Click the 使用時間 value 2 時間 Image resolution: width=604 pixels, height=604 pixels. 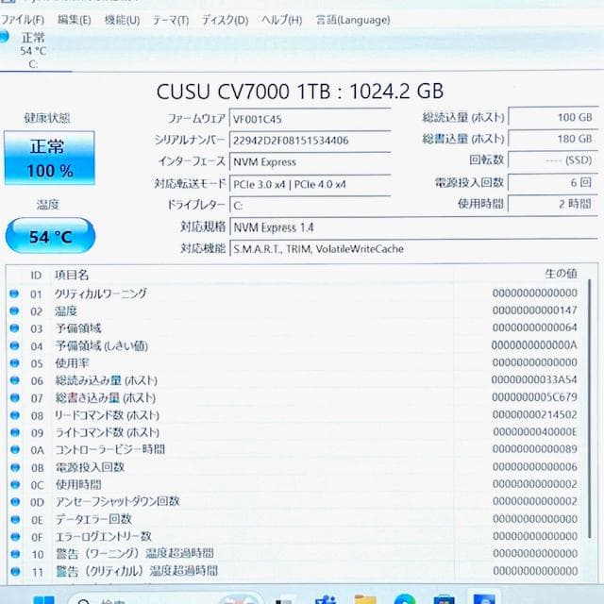tap(553, 204)
